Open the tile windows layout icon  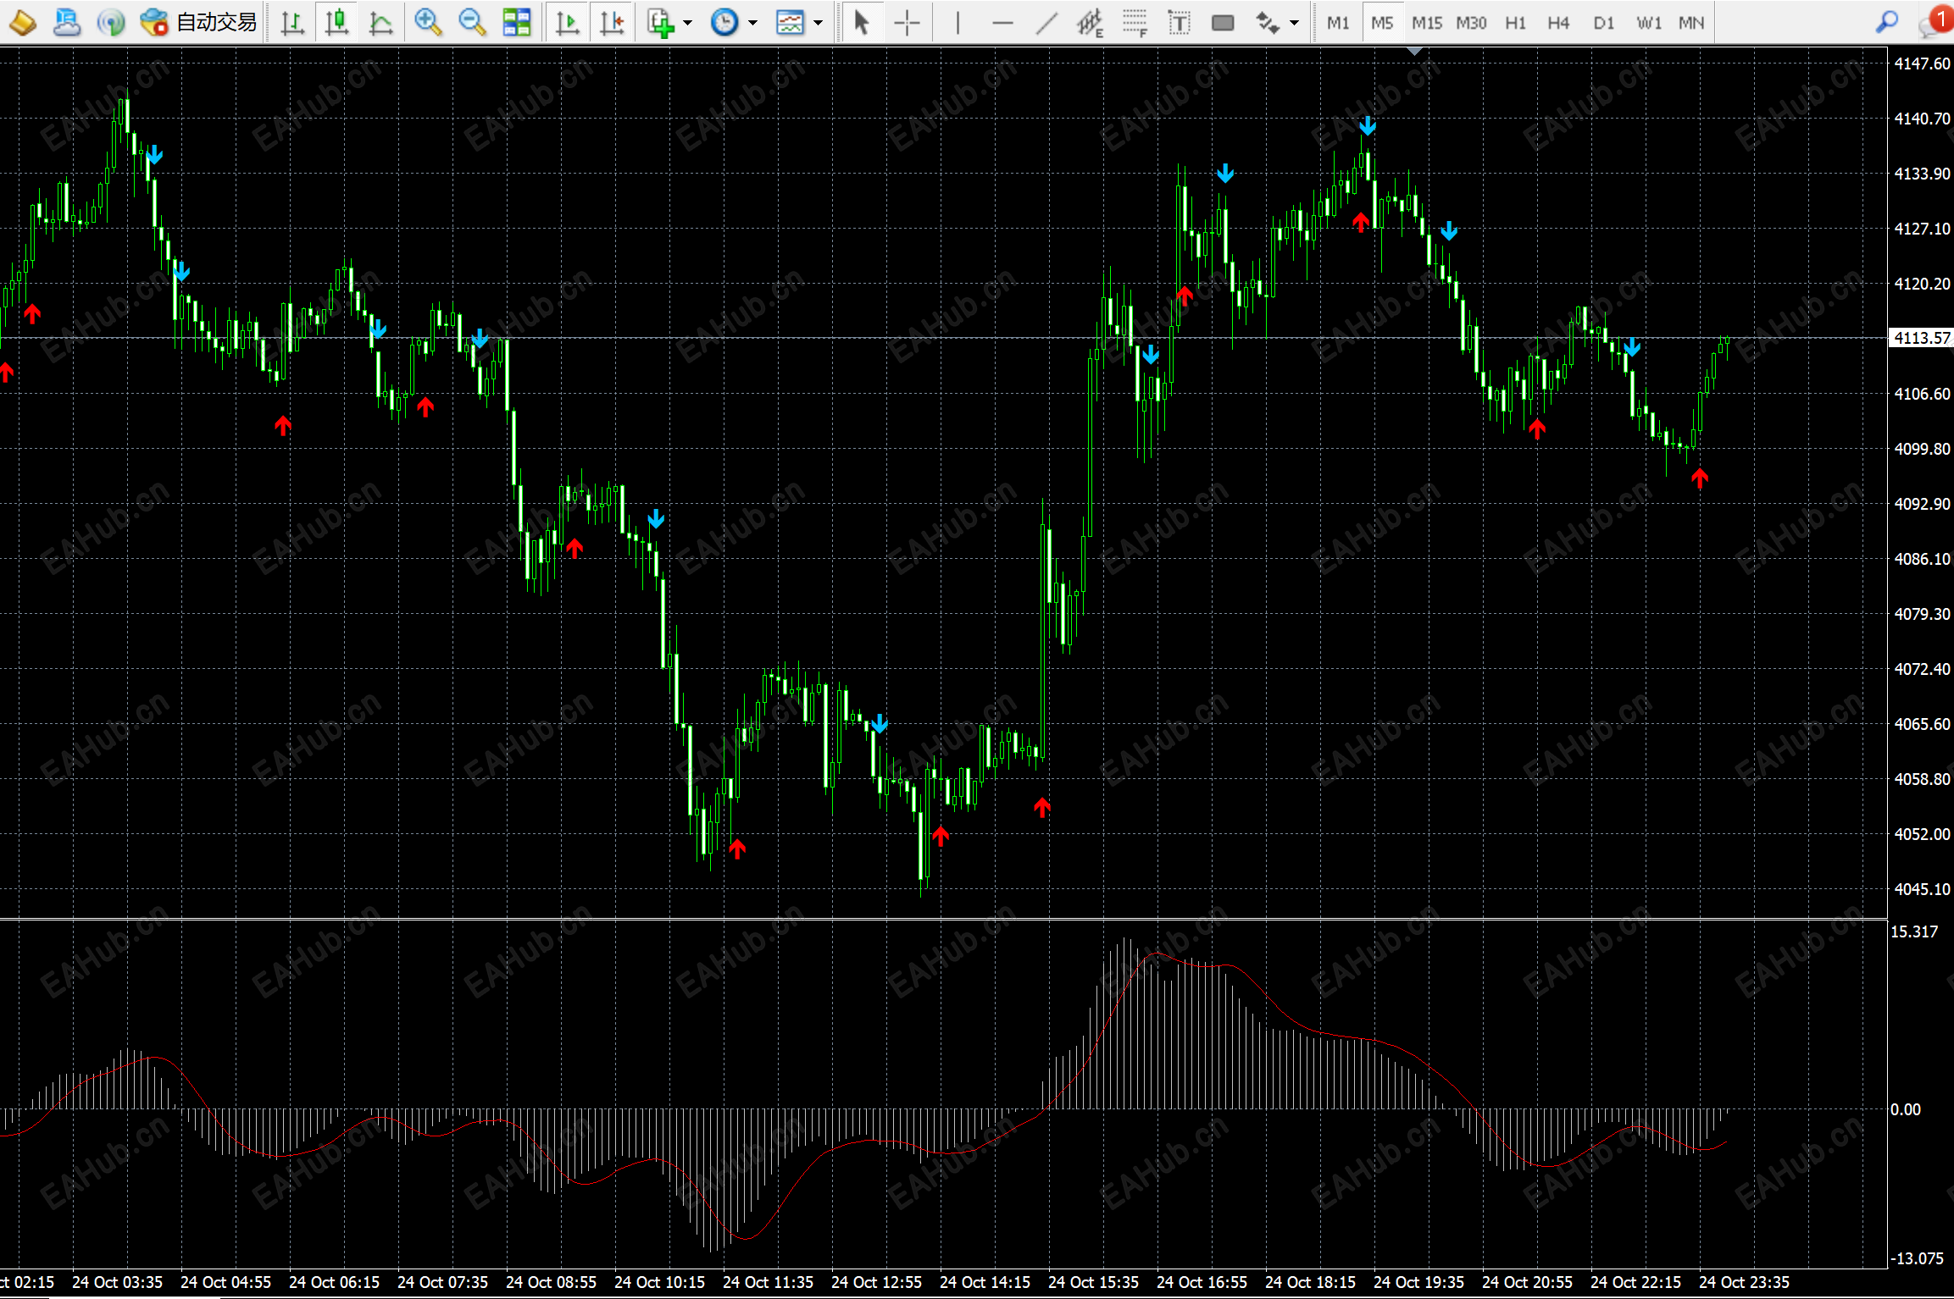(516, 23)
